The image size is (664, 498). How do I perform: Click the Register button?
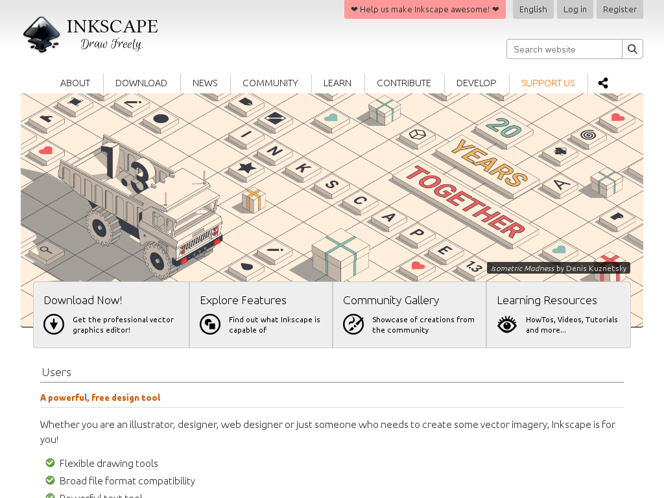(x=619, y=9)
